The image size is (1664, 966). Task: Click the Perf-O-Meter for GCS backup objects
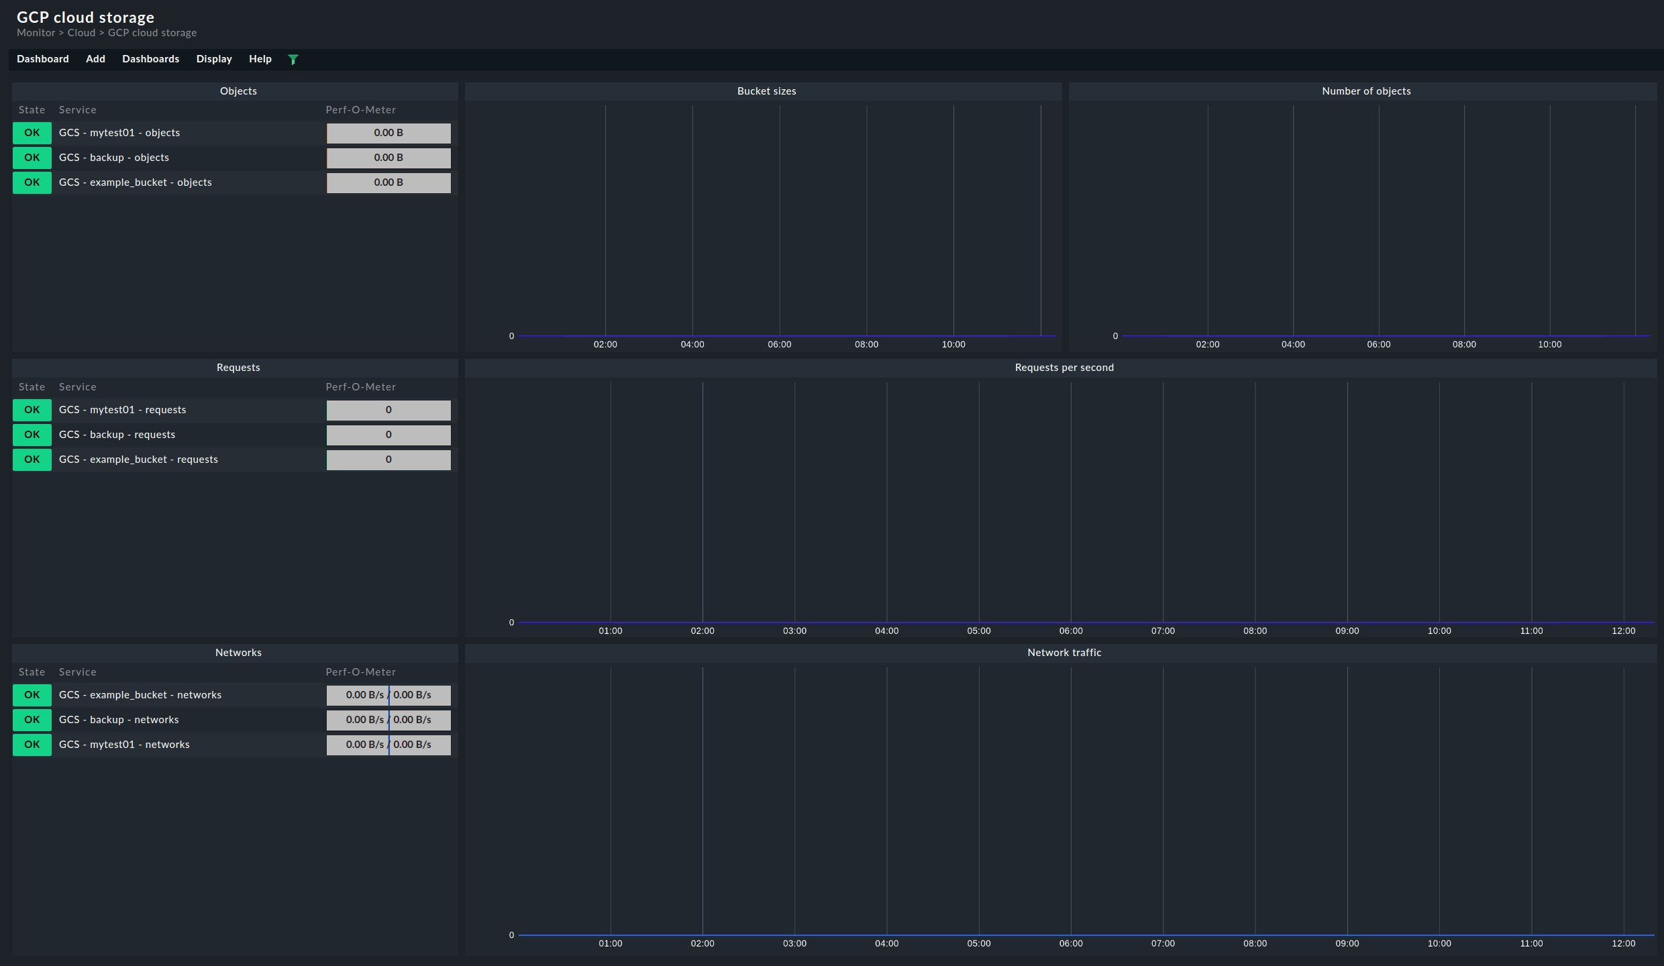[388, 157]
